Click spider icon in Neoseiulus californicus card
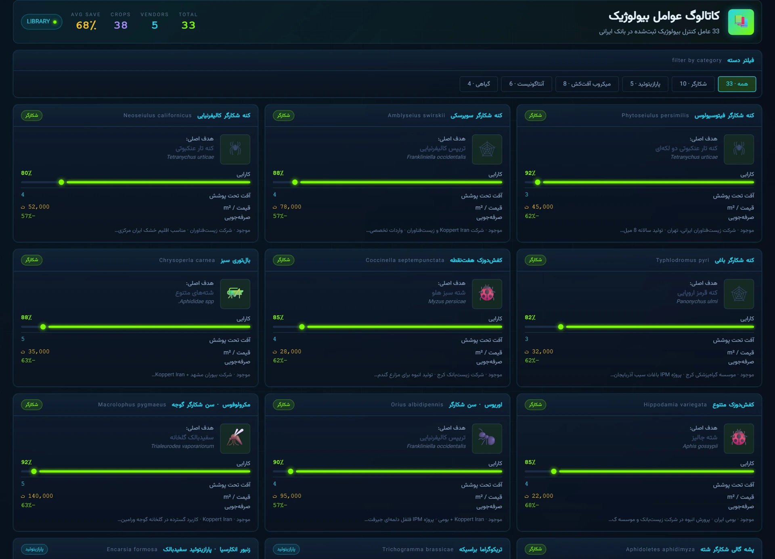The image size is (775, 559). 235,149
